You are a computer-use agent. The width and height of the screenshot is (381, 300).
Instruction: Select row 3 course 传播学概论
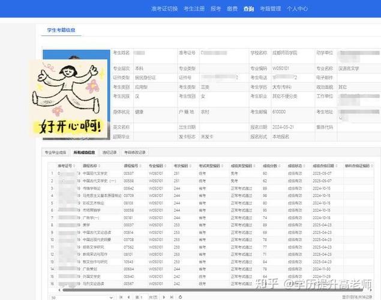[92, 188]
